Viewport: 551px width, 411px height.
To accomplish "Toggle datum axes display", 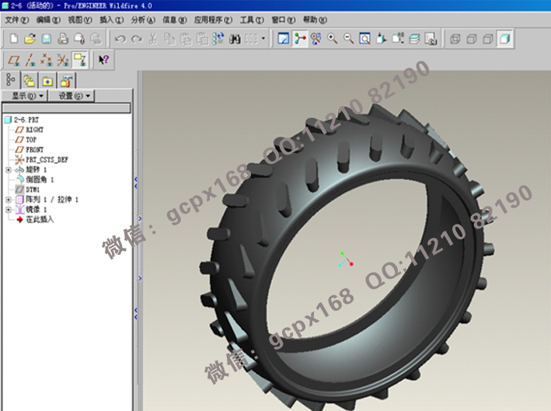I will (30, 59).
